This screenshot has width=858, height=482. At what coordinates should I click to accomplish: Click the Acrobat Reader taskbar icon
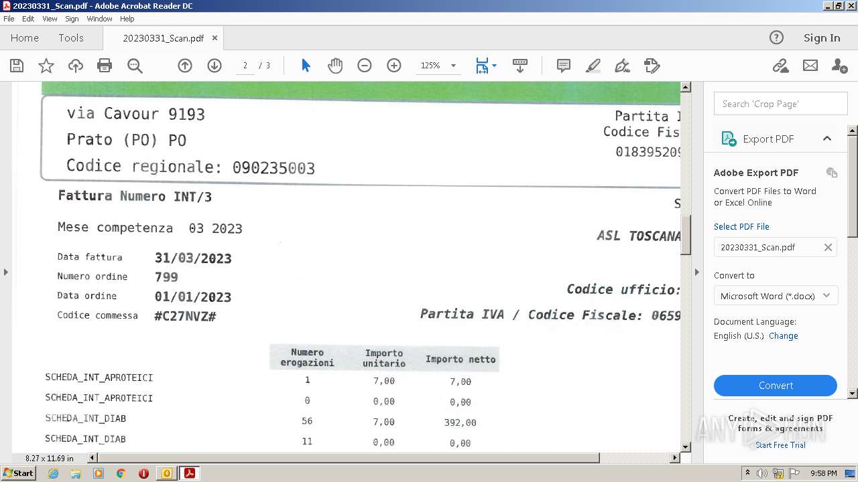190,473
